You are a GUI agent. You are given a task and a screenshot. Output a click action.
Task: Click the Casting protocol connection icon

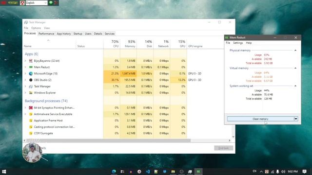(x=31, y=127)
